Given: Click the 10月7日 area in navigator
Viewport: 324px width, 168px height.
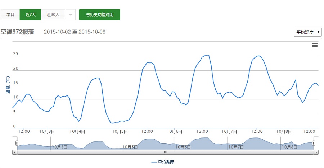Looking at the screenshot, I should 236,147.
